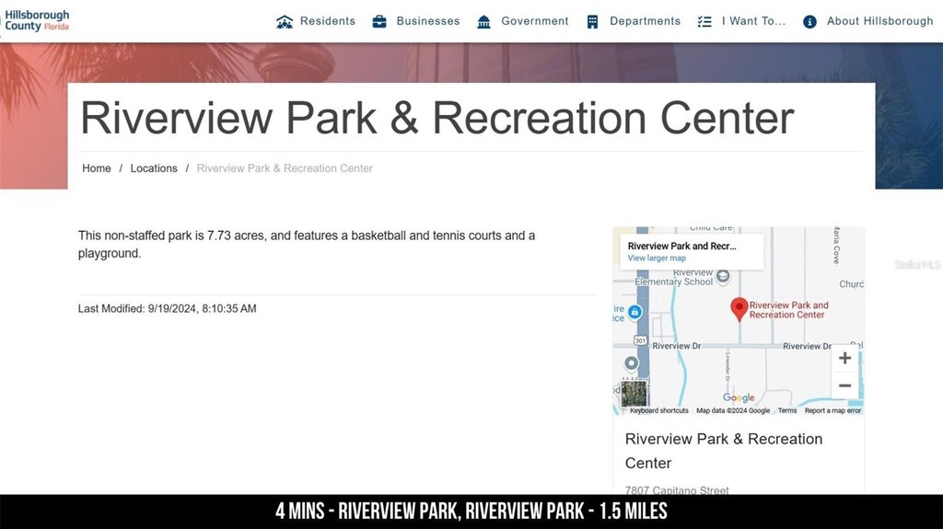943x529 pixels.
Task: Select the Riverview Elementary School map marker
Action: coord(723,276)
